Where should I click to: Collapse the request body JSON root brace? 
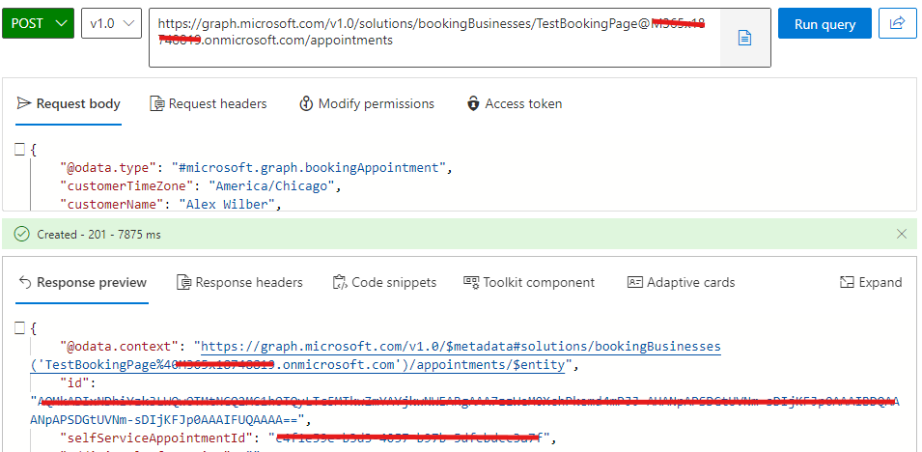pos(19,150)
